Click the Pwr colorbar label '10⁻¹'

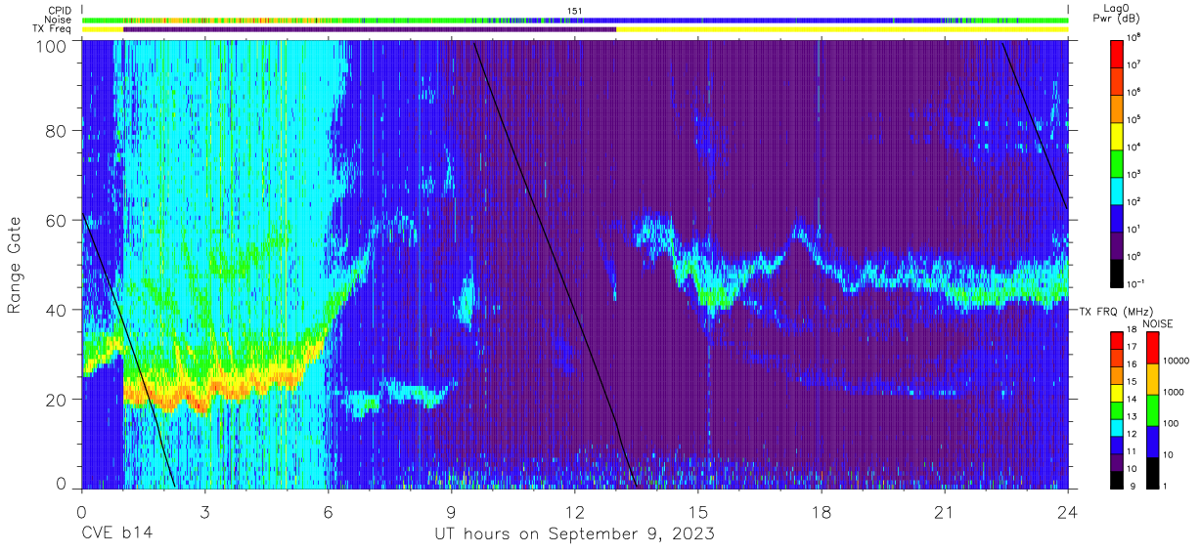[1135, 283]
